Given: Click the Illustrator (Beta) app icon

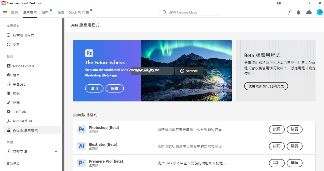Looking at the screenshot, I should tap(82, 146).
